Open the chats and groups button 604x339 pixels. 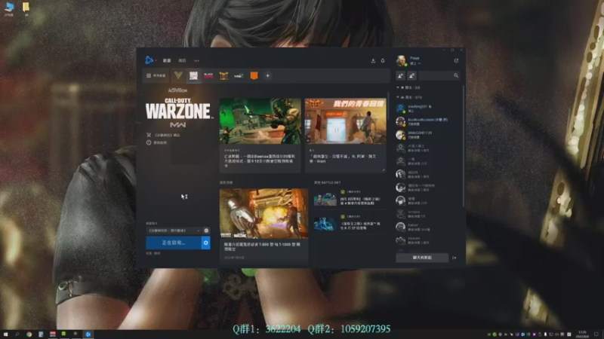coord(422,258)
